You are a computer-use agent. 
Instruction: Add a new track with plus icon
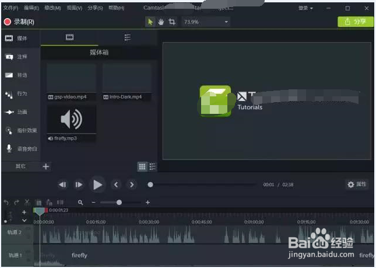[x=24, y=213]
